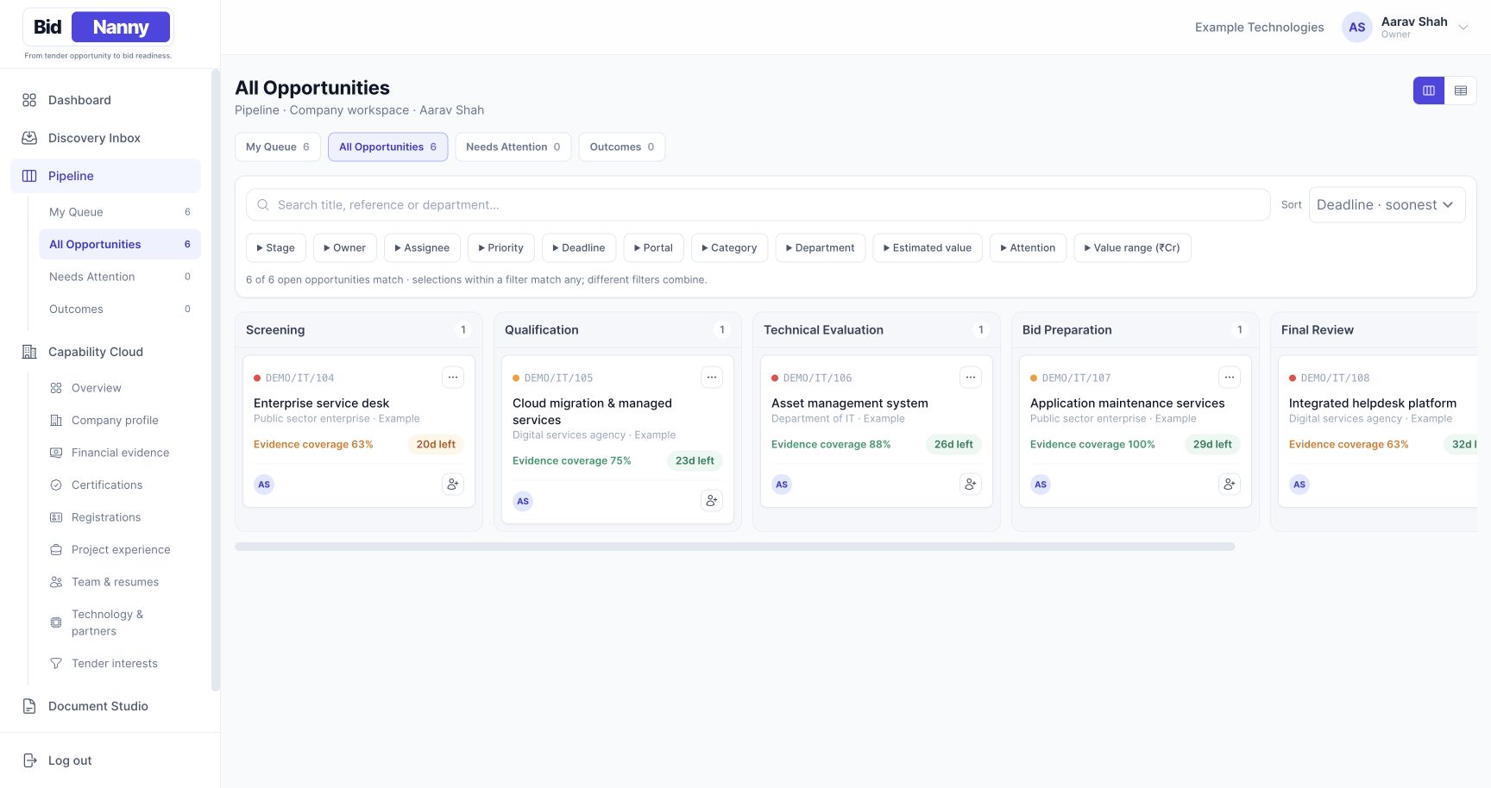Expand the Value range (₹Cr) filter
The image size is (1491, 788).
point(1132,248)
